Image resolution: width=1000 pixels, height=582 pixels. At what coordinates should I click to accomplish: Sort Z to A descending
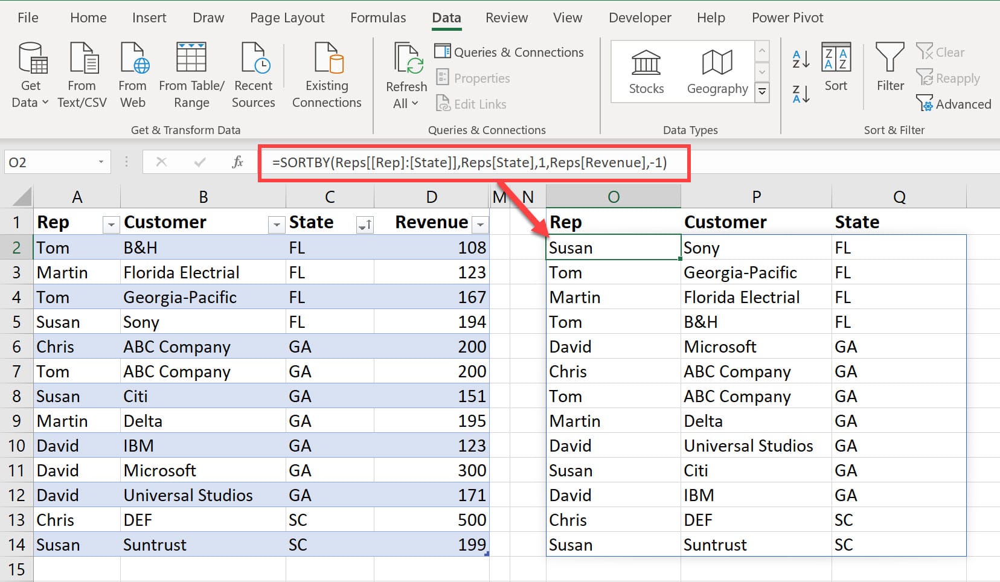pyautogui.click(x=801, y=94)
